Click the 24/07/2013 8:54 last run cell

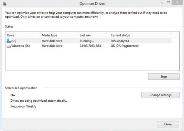90,46
